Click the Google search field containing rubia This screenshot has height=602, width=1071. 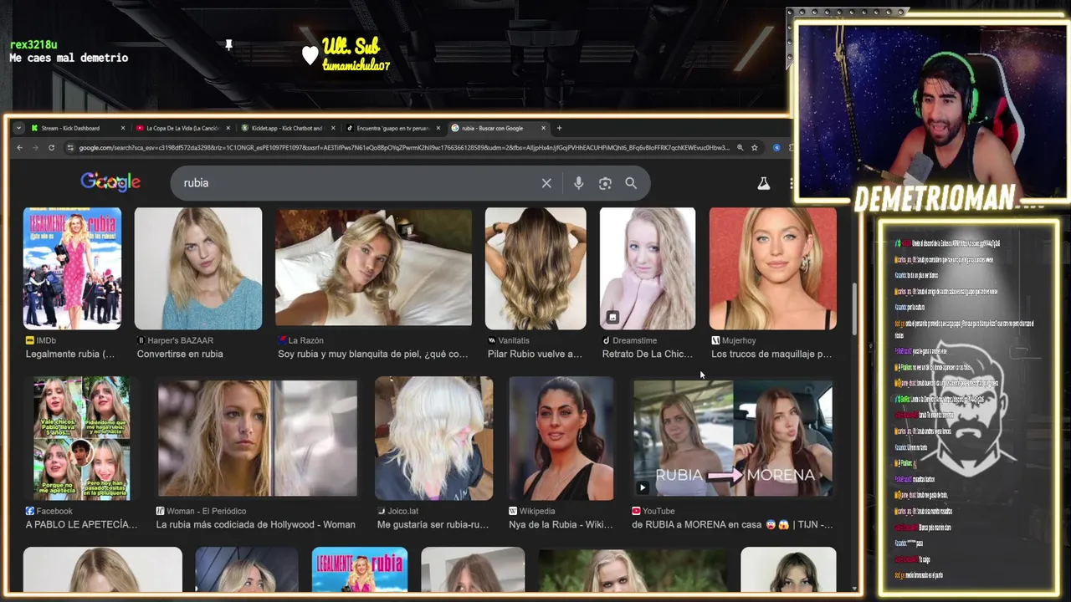pyautogui.click(x=360, y=183)
